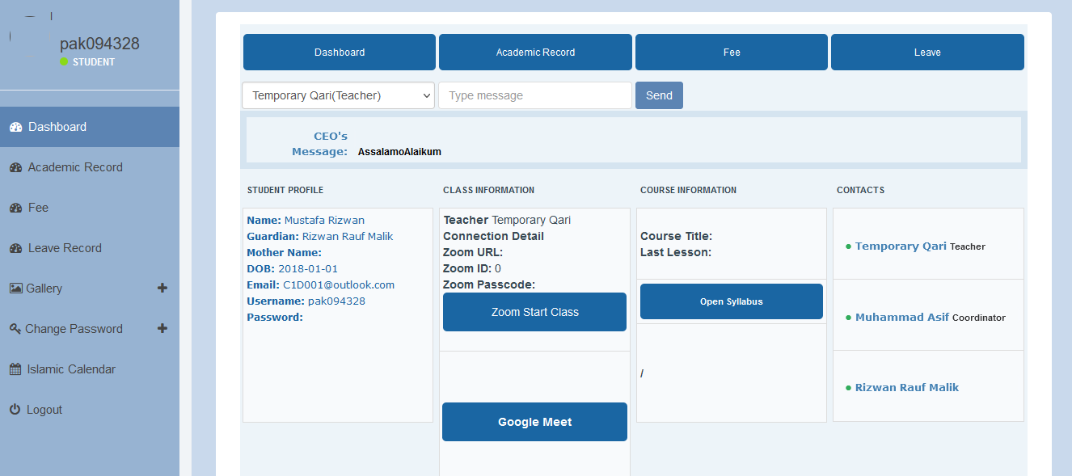Open Rizwan Rauf Malik contact

coord(907,387)
